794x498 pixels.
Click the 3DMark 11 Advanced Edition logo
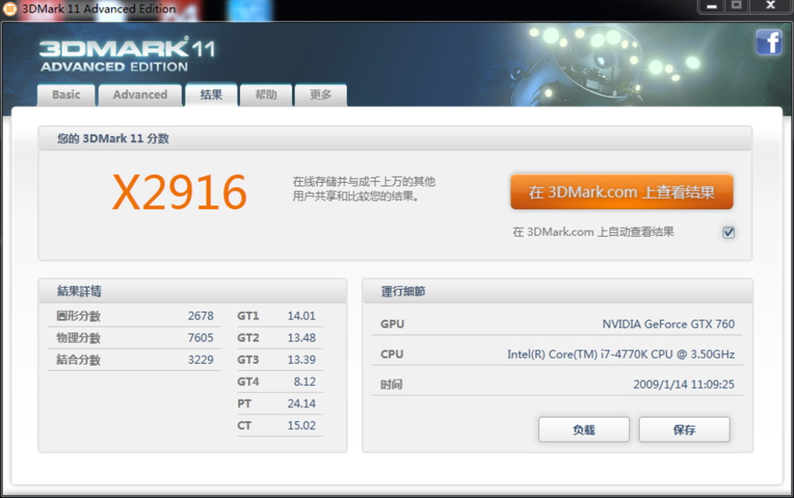[x=127, y=56]
